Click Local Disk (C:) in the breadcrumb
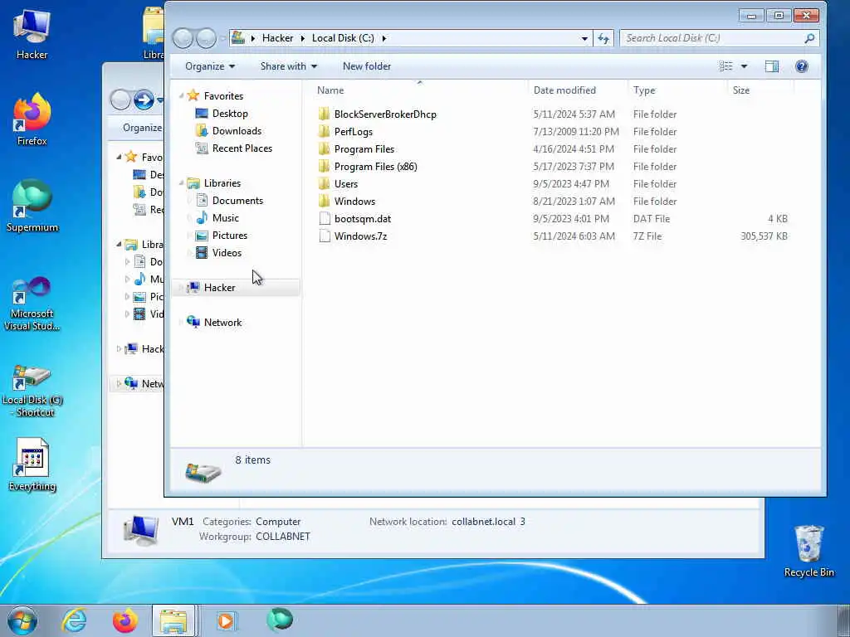The height and width of the screenshot is (637, 850). pyautogui.click(x=343, y=38)
